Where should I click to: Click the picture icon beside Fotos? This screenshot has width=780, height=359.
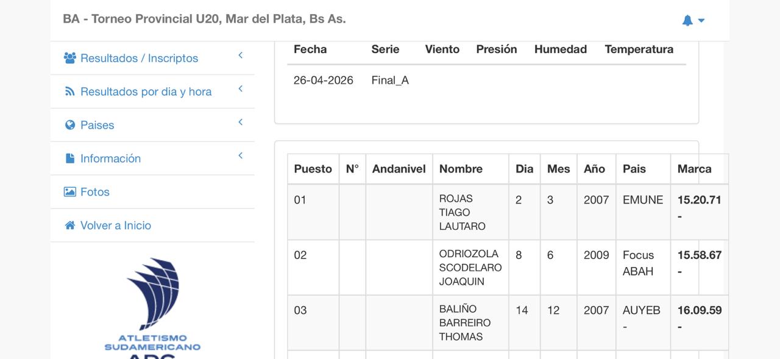pyautogui.click(x=69, y=192)
